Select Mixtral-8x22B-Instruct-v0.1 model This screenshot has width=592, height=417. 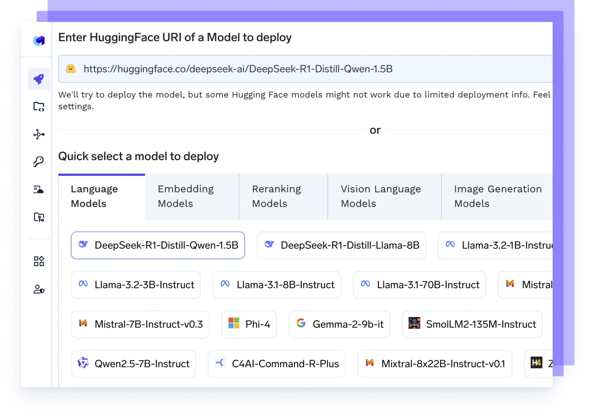[435, 364]
